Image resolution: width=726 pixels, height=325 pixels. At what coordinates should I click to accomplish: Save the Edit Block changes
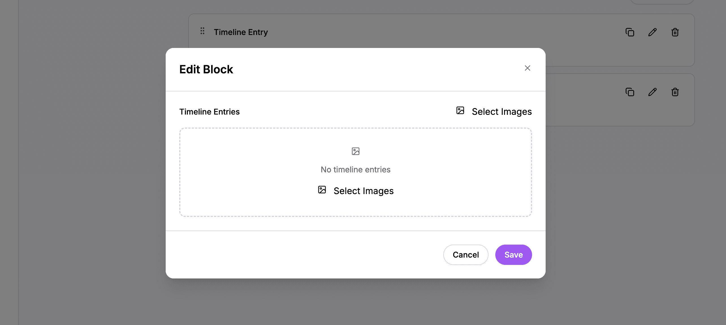pyautogui.click(x=513, y=254)
